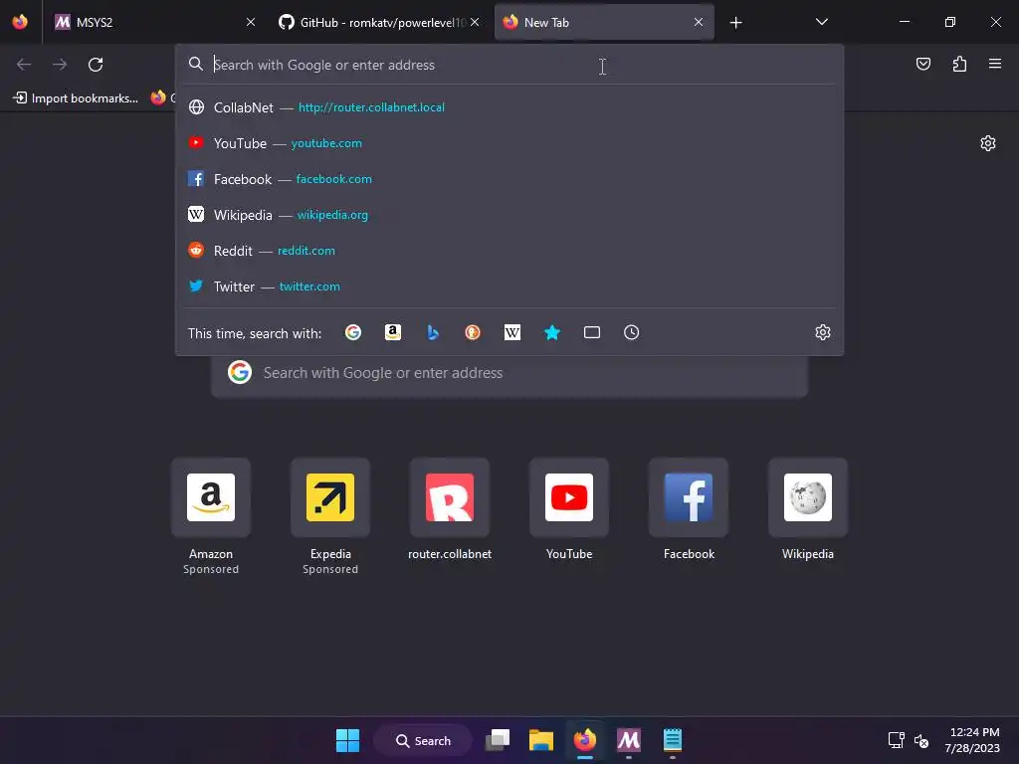Open Windows Start menu
The width and height of the screenshot is (1019, 764).
[x=347, y=740]
